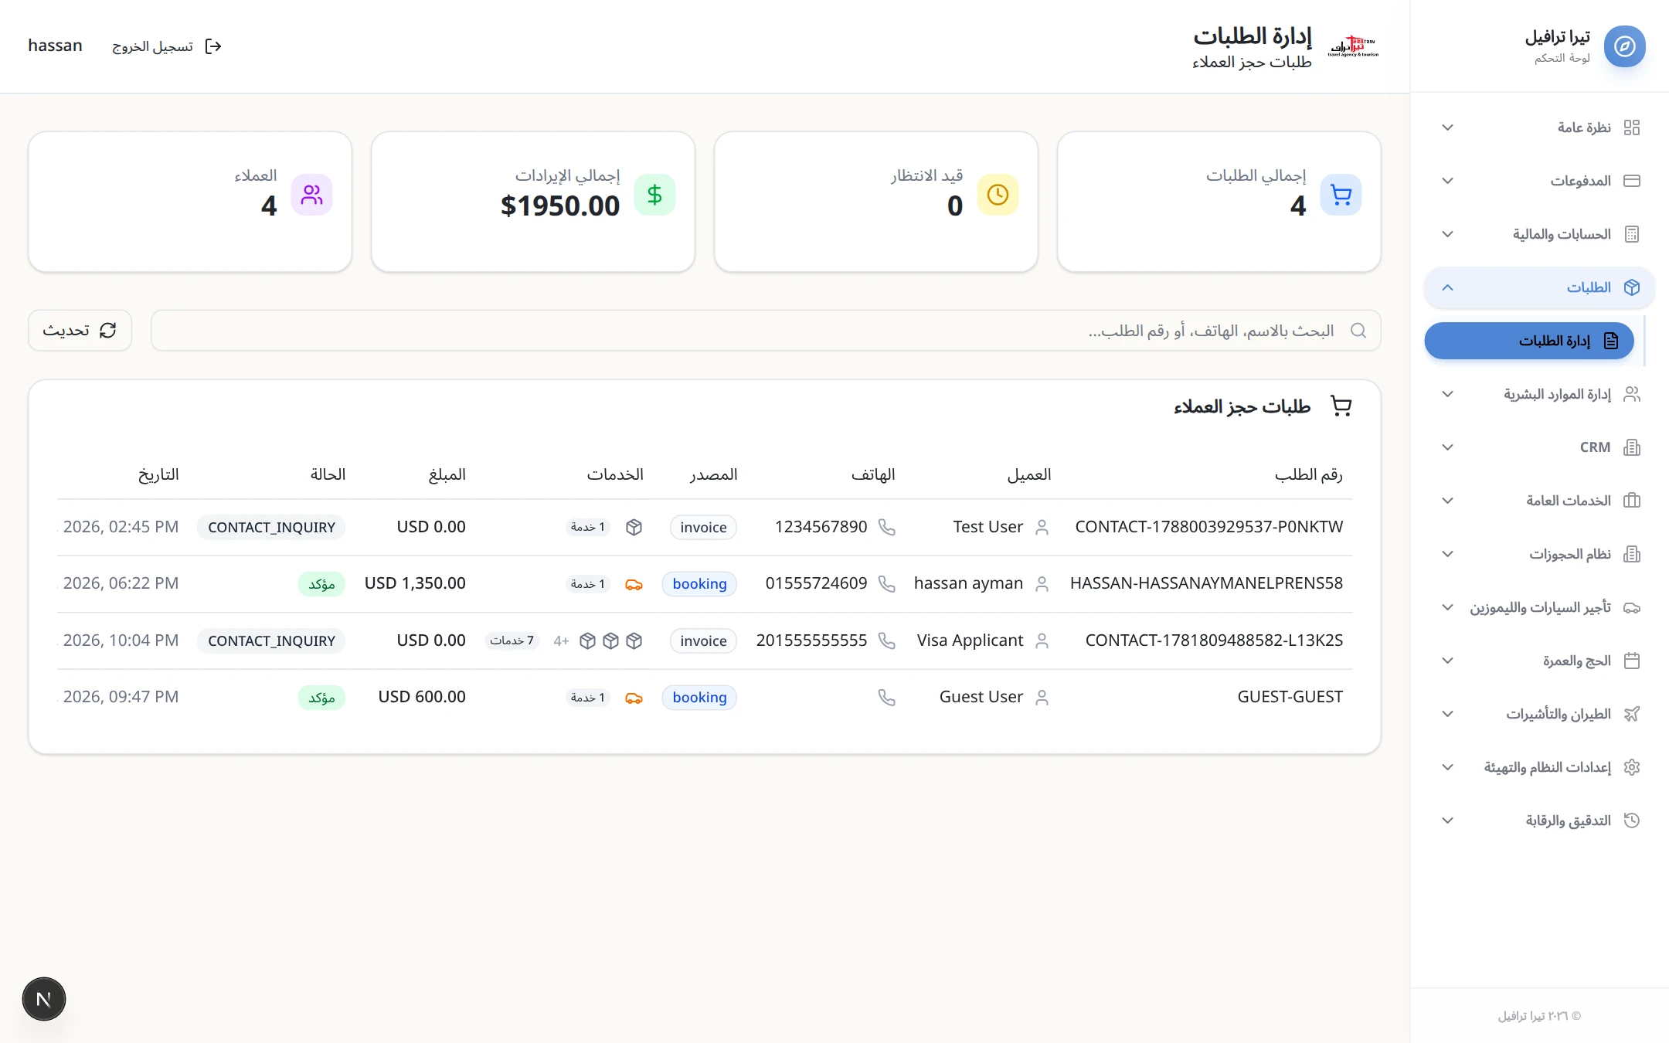Click the compass logo icon beside تيرا ترافيل

pos(1624,46)
